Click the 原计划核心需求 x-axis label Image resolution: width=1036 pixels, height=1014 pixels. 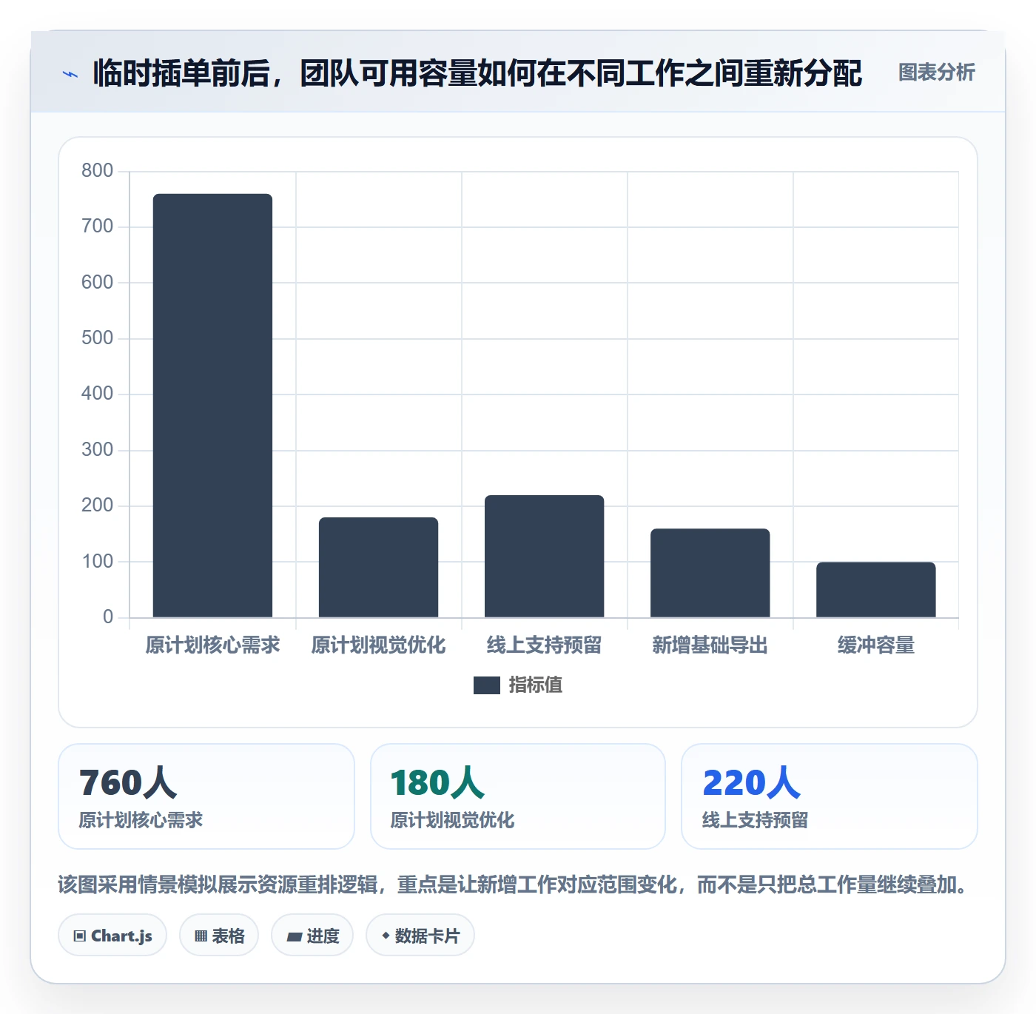pos(212,645)
